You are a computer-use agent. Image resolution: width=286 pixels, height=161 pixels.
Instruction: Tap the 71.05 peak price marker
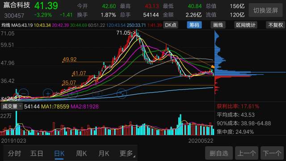126,33
